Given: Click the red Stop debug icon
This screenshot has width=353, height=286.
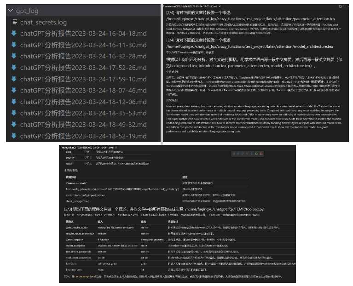Looking at the screenshot, I should [x=261, y=154].
